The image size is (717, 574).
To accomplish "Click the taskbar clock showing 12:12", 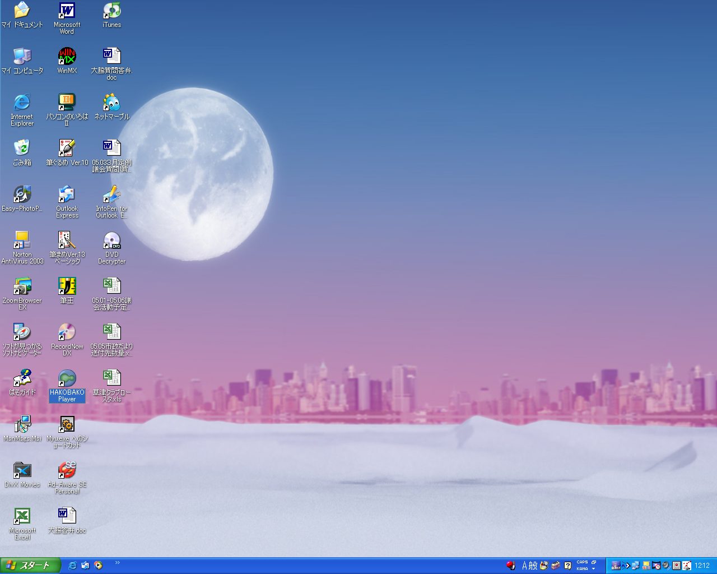I will 702,566.
